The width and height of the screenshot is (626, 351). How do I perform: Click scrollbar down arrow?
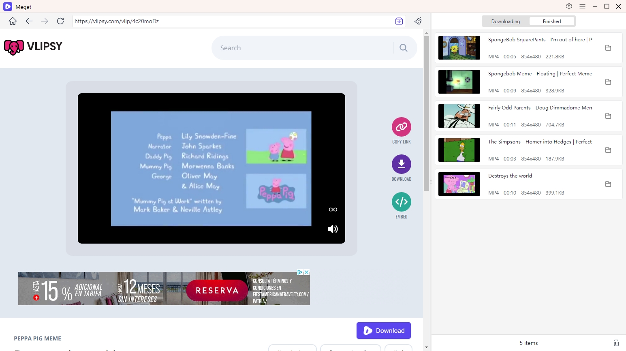(426, 347)
